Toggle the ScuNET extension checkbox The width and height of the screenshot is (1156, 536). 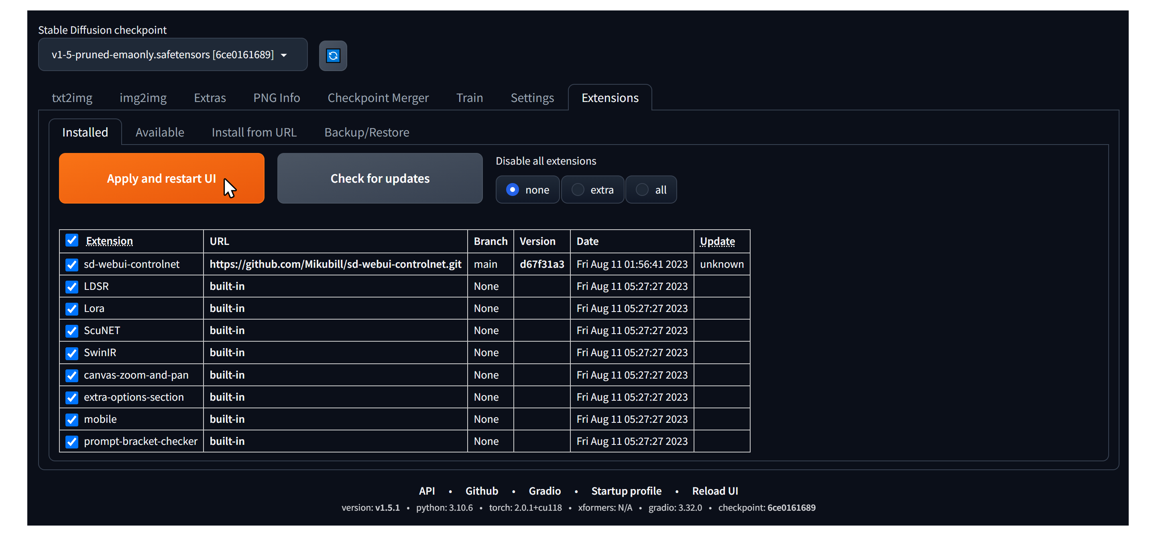click(72, 331)
